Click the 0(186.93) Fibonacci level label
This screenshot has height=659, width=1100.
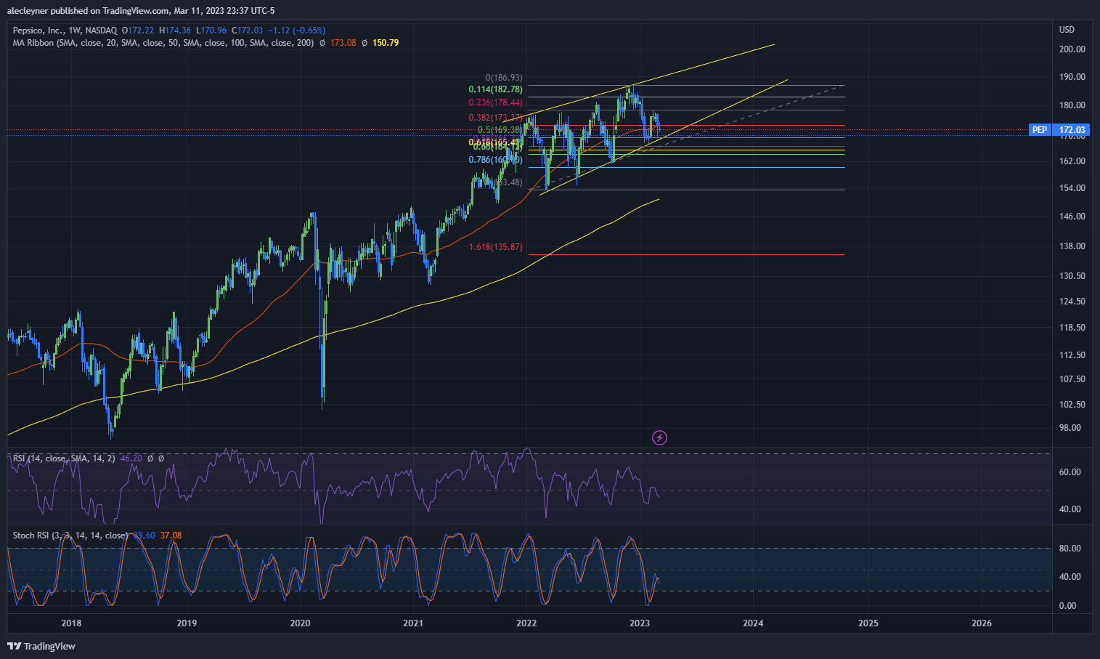coord(504,78)
